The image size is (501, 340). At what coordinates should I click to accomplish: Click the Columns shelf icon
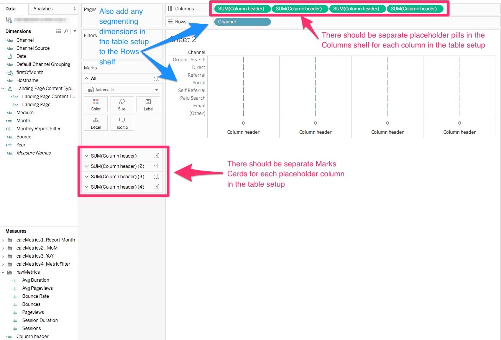[170, 8]
